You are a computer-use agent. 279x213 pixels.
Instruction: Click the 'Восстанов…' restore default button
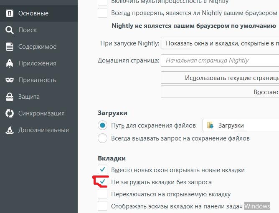pyautogui.click(x=220, y=92)
